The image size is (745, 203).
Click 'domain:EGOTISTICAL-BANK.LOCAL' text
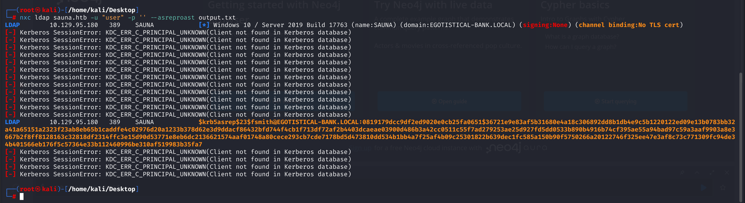(457, 25)
